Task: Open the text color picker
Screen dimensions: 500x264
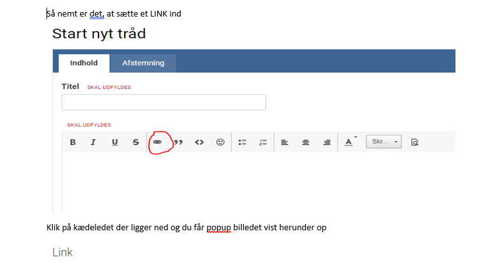Action: (349, 142)
